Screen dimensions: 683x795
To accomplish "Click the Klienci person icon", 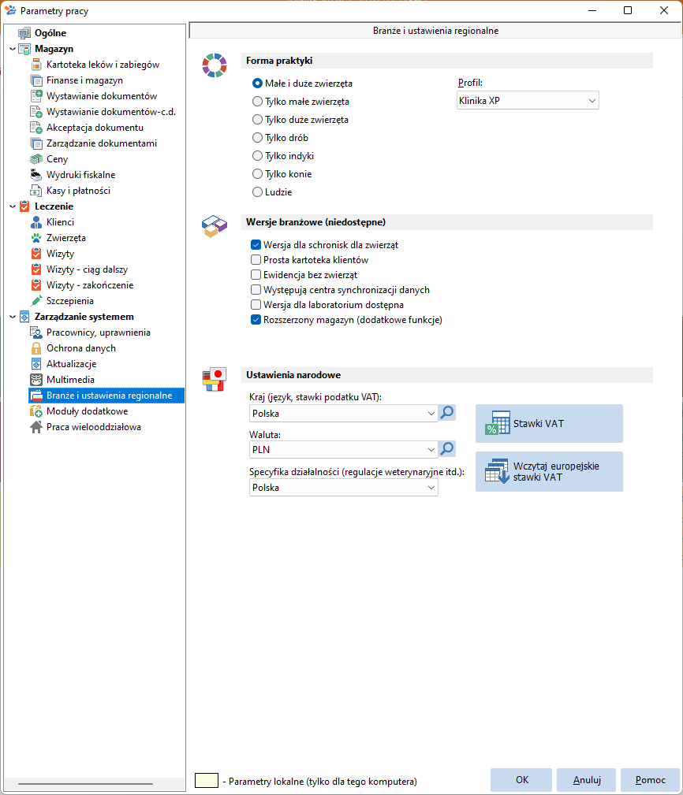I will pos(36,222).
